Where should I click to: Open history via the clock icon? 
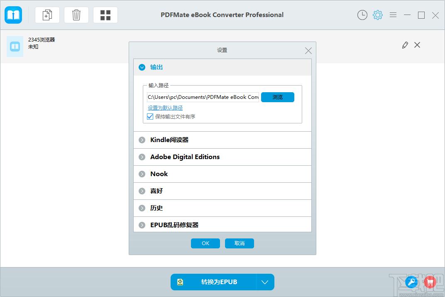point(362,15)
